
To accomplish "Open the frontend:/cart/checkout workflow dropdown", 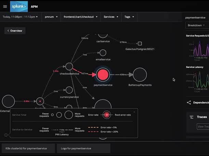I will [x=81, y=17].
